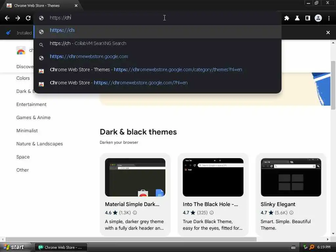Screen dimensions: 336x252
Task: Click the scrollbar down arrow
Action: point(333,234)
